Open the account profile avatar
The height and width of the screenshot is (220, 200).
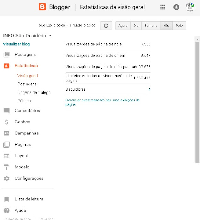pos(190,7)
